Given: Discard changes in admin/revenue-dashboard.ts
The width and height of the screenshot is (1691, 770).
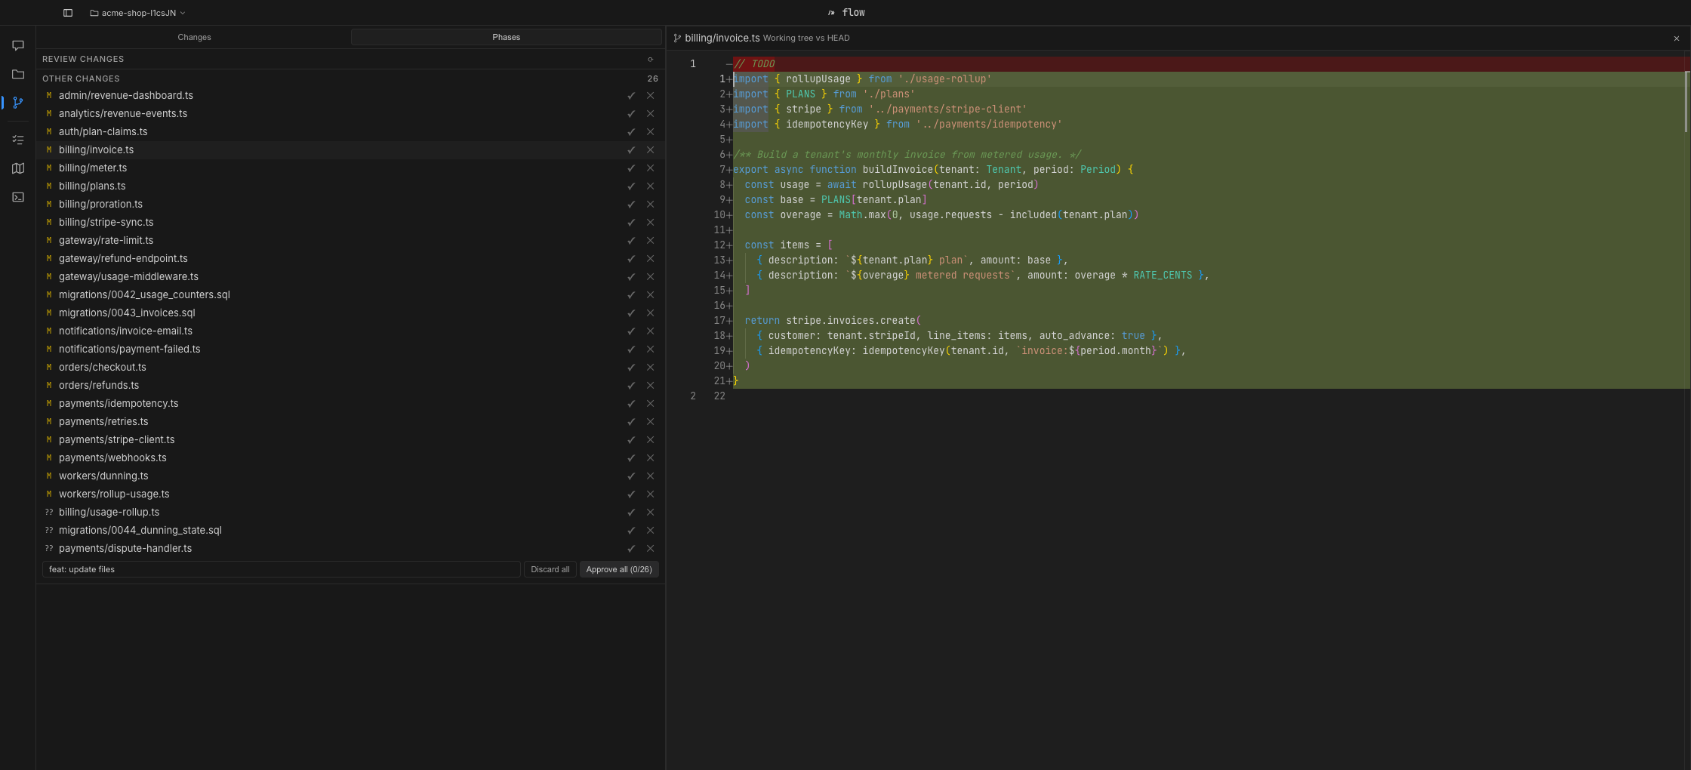Looking at the screenshot, I should coord(650,95).
